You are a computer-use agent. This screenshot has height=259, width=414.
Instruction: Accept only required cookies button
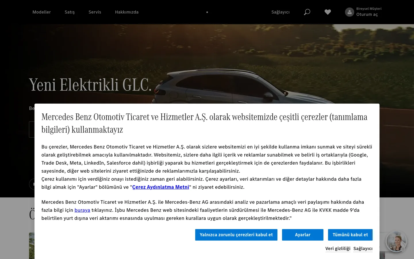[x=236, y=235]
